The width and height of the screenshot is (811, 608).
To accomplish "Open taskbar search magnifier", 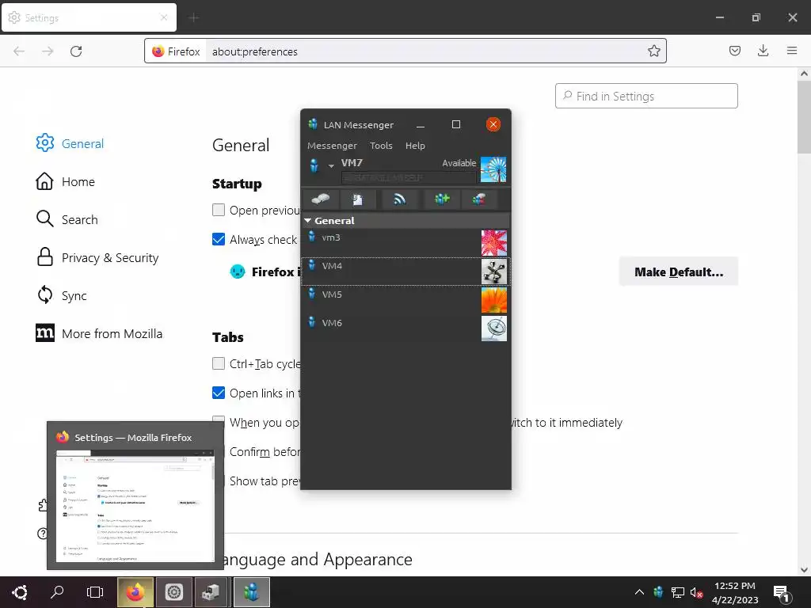I will pyautogui.click(x=57, y=592).
